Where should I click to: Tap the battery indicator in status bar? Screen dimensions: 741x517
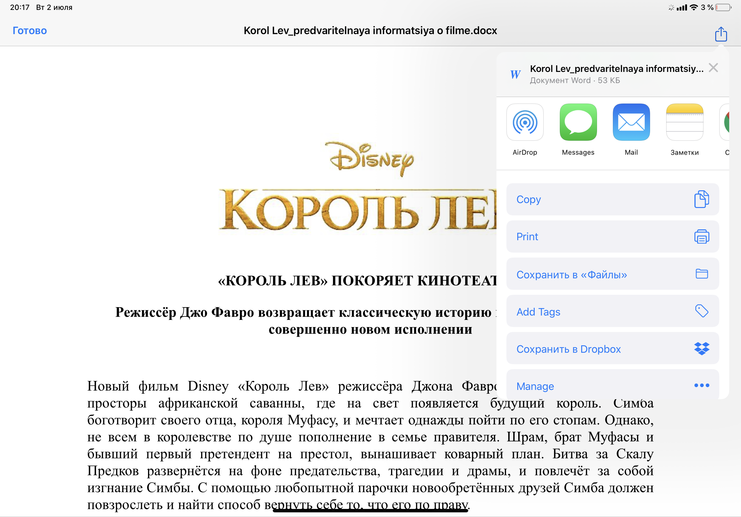(x=723, y=7)
